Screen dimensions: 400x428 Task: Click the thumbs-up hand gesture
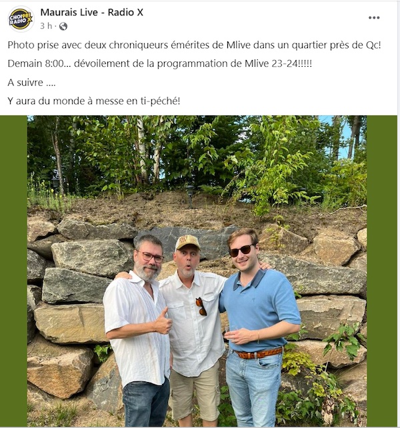tap(163, 321)
